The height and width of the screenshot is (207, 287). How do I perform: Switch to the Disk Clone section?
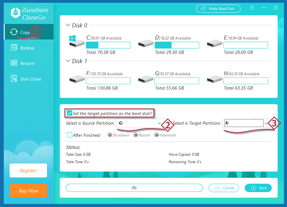29,79
